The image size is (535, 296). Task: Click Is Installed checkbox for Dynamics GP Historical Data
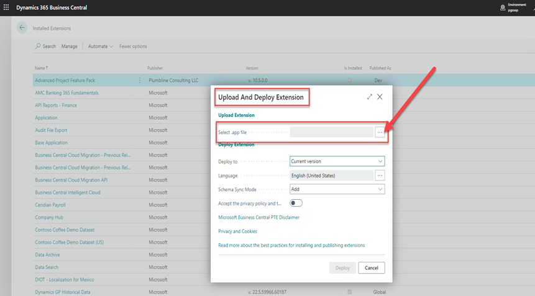[349, 292]
